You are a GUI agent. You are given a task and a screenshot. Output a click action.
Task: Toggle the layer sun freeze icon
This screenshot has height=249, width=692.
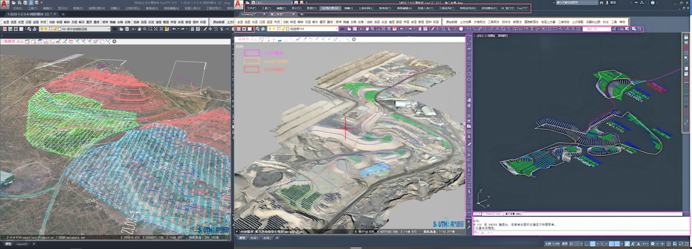[46, 29]
